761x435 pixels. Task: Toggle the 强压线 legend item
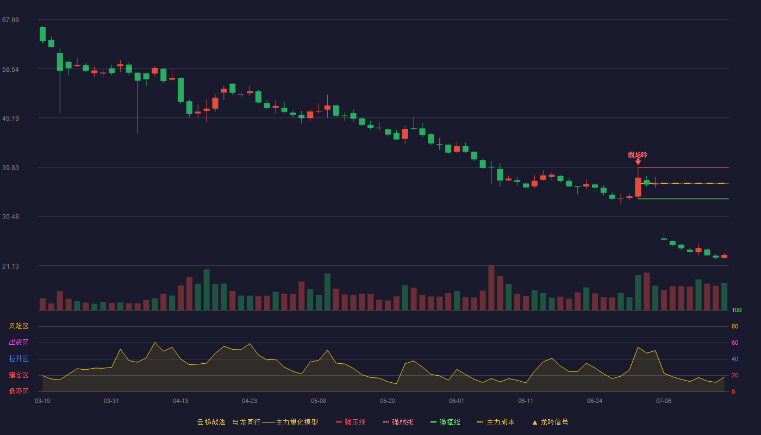pyautogui.click(x=351, y=422)
